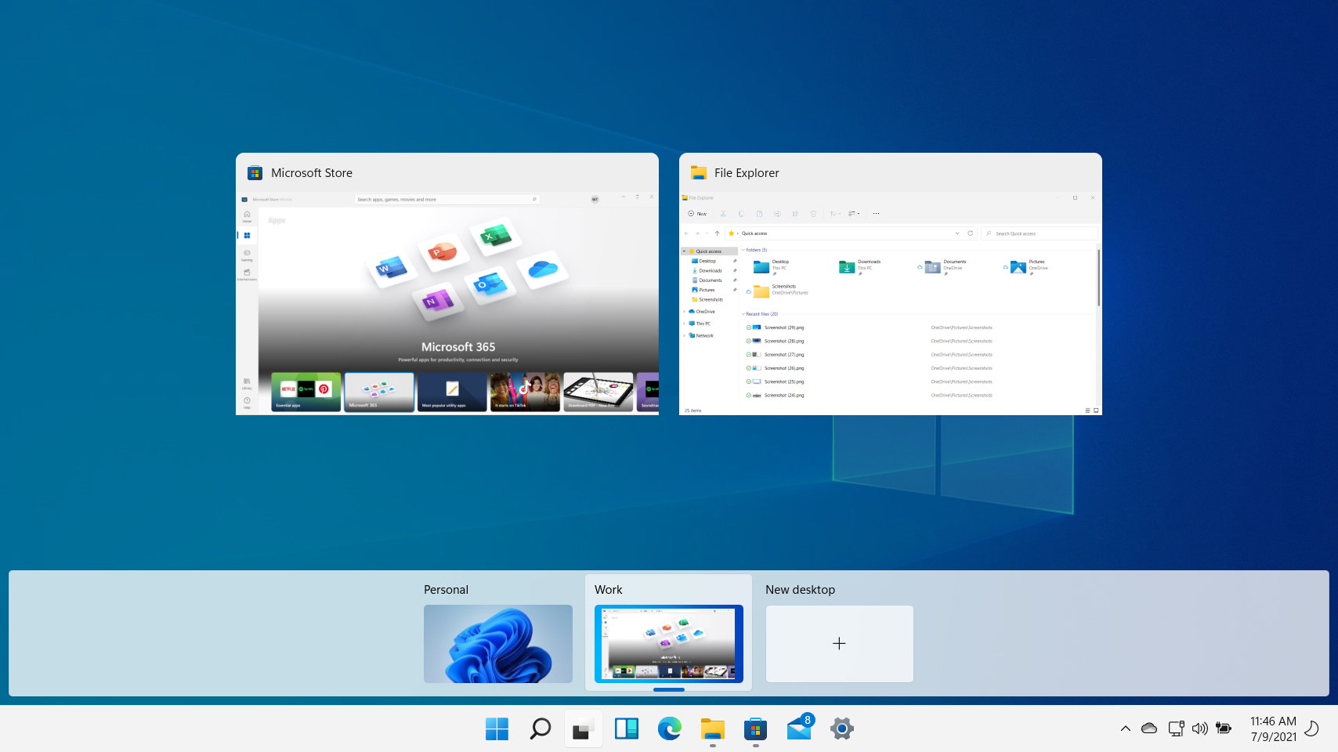Click the Share icon in File Explorer toolbar

[795, 213]
